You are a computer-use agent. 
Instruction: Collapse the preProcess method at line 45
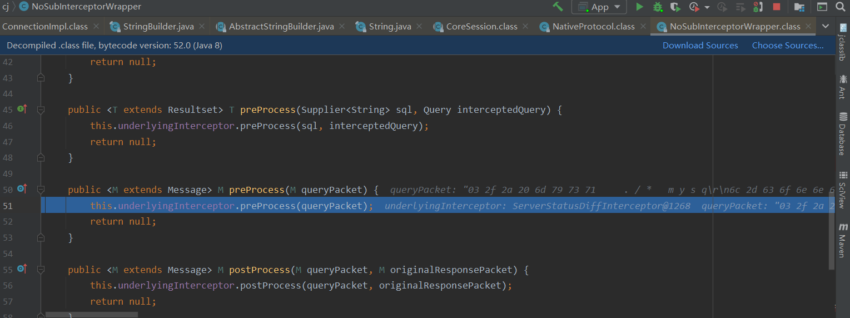pyautogui.click(x=41, y=110)
